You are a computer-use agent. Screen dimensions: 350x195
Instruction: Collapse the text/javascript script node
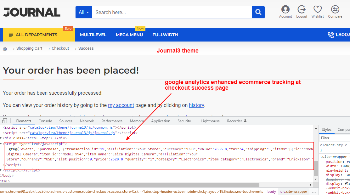[1, 144]
